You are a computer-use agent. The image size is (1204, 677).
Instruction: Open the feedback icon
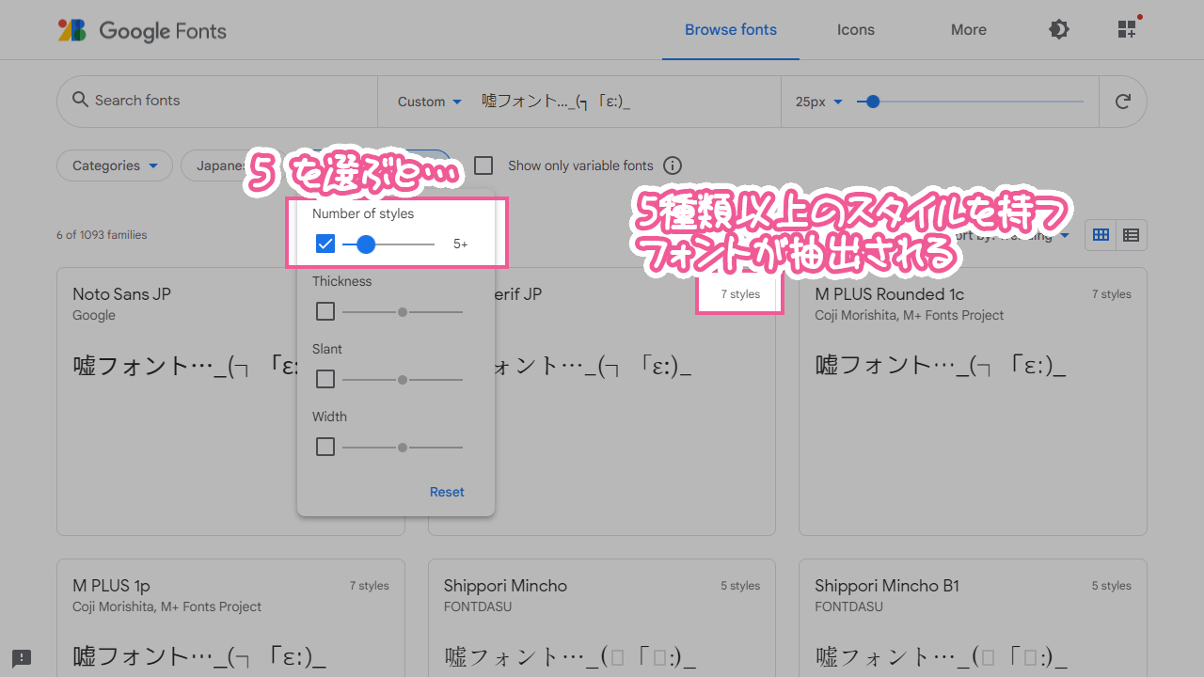[x=22, y=658]
